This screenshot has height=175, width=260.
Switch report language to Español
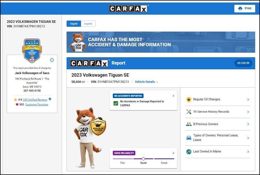(88, 24)
